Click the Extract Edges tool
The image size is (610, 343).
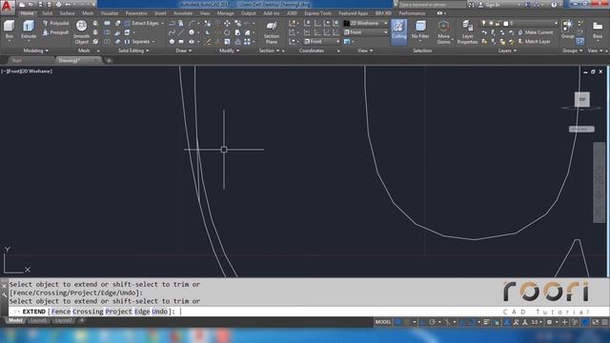click(x=142, y=23)
